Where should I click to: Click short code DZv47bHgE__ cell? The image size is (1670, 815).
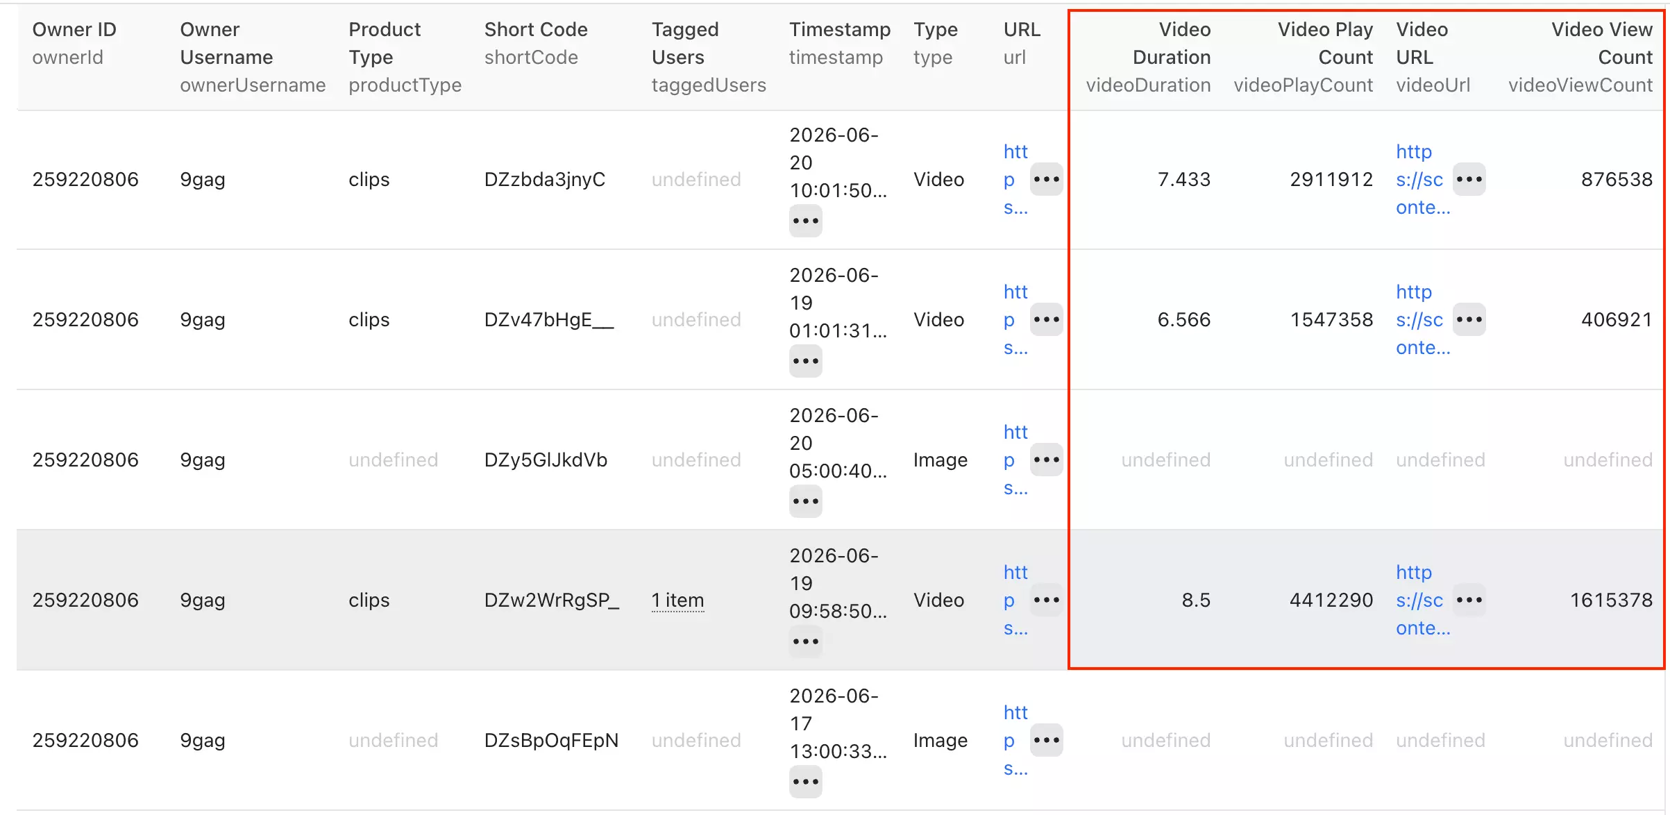[549, 319]
